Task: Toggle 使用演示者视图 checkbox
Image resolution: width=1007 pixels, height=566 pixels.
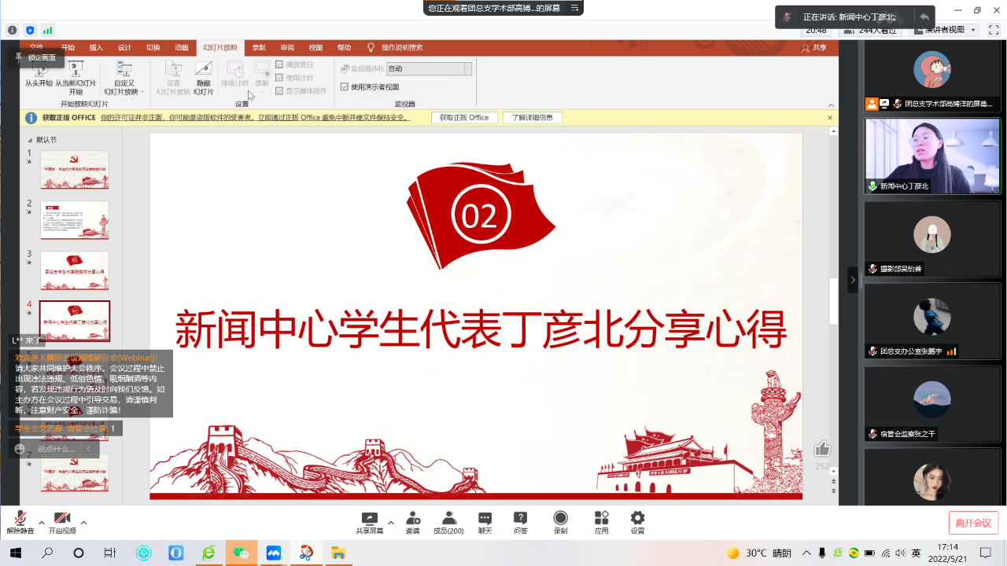Action: click(x=345, y=87)
